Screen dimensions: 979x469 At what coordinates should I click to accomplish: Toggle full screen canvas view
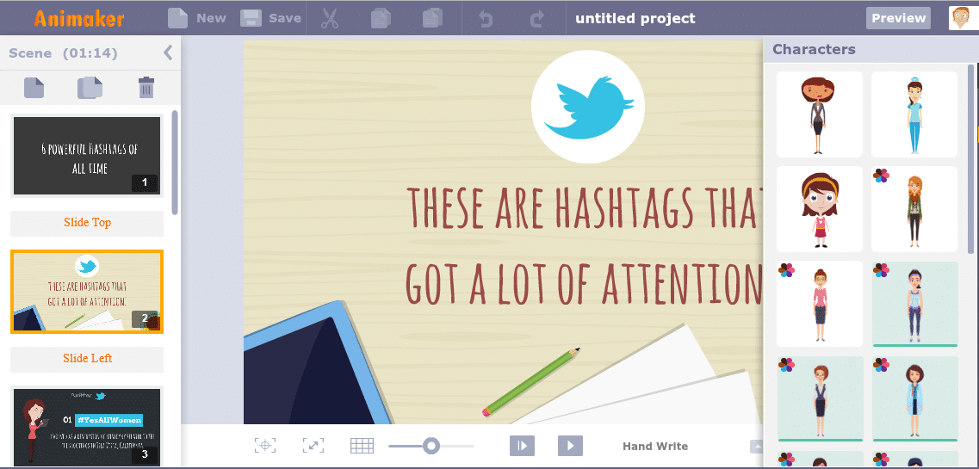(x=313, y=446)
